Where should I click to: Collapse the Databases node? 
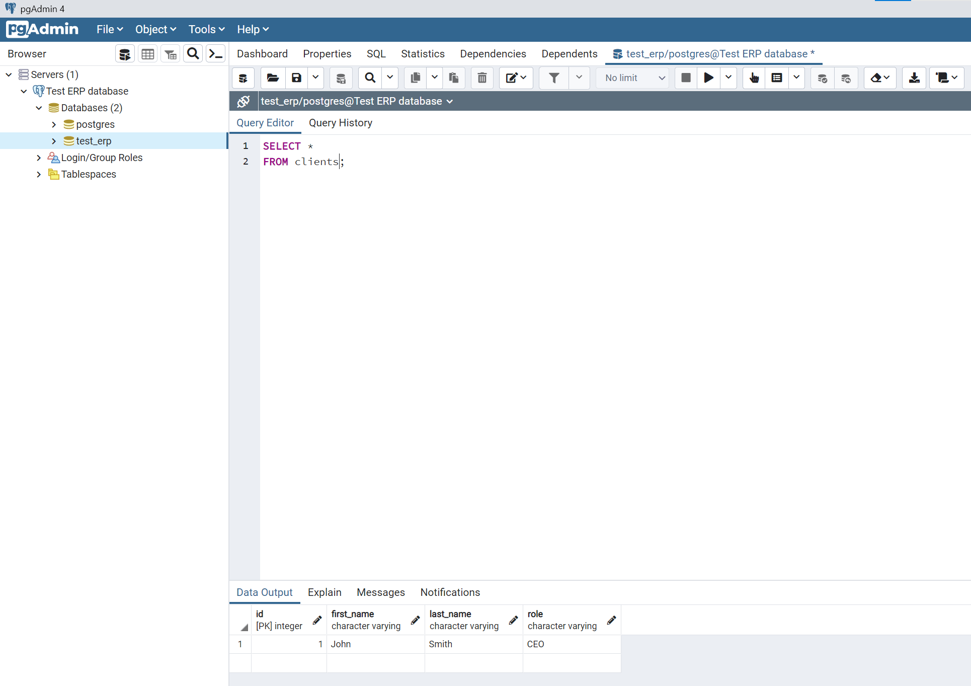tap(39, 107)
